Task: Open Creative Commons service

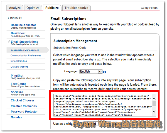Action: (x=24, y=106)
